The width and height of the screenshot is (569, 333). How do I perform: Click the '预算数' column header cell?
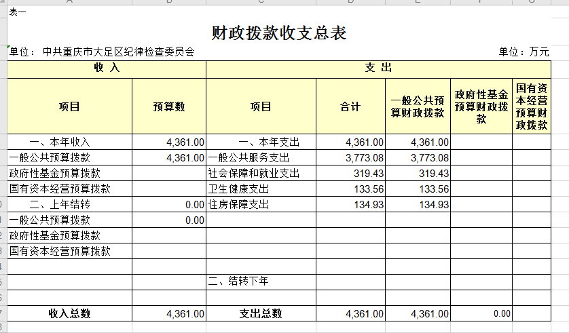click(169, 106)
